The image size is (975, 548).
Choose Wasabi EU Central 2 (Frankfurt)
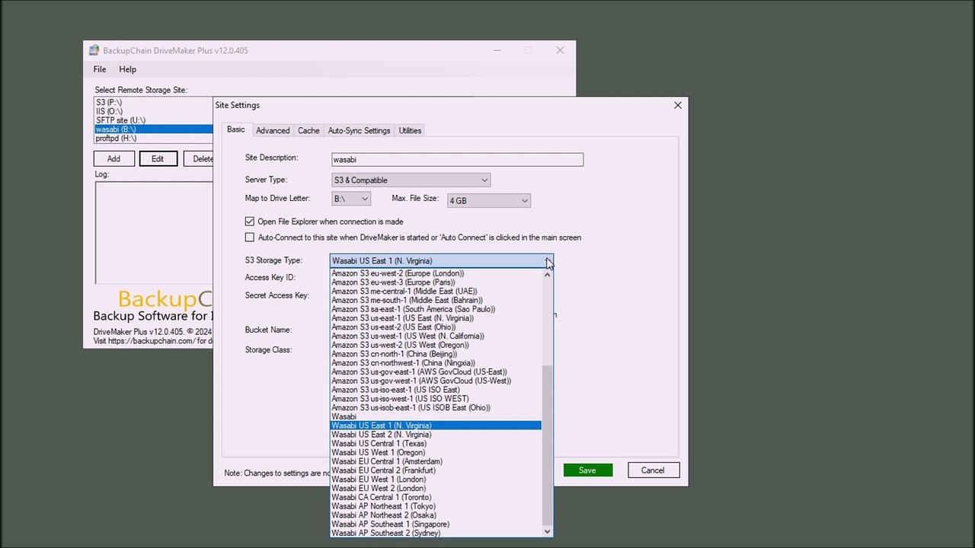coord(436,470)
